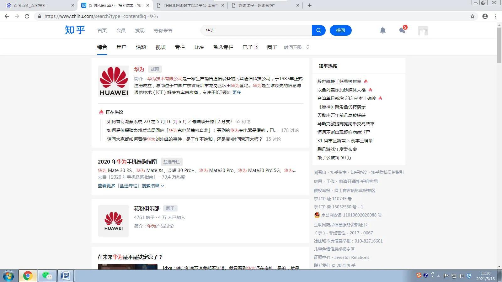Select the 电子书 search tab
502x282 pixels.
point(250,47)
